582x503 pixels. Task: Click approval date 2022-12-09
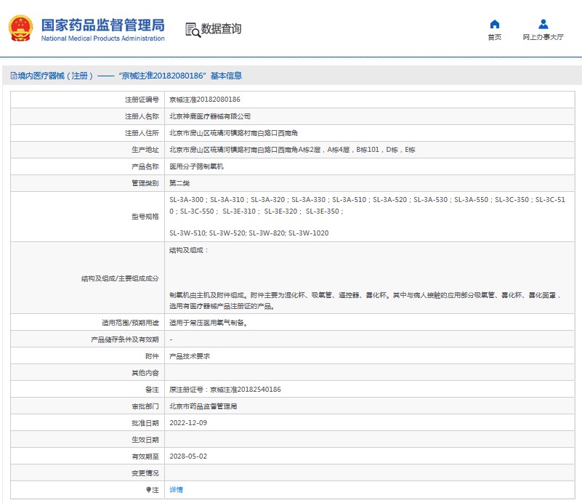coord(187,423)
